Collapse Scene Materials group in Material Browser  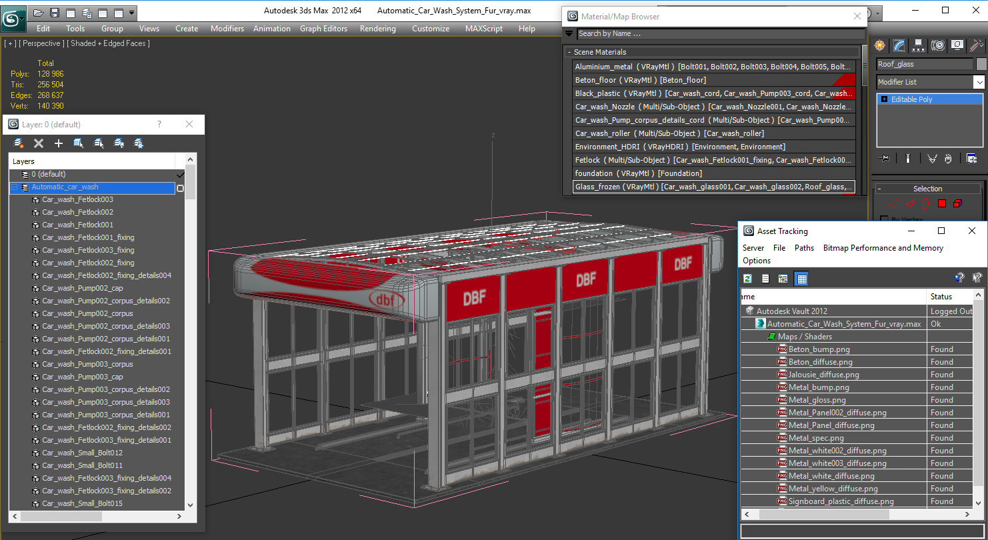(569, 52)
